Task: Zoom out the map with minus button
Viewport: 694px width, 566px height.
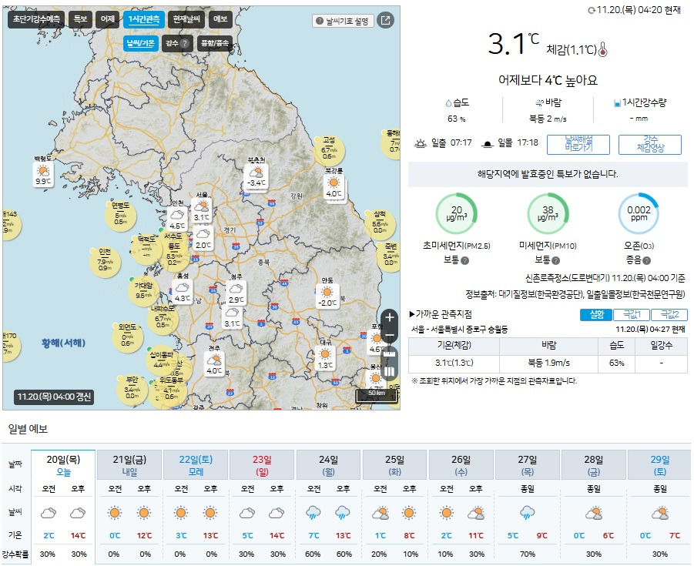Action: pos(390,337)
